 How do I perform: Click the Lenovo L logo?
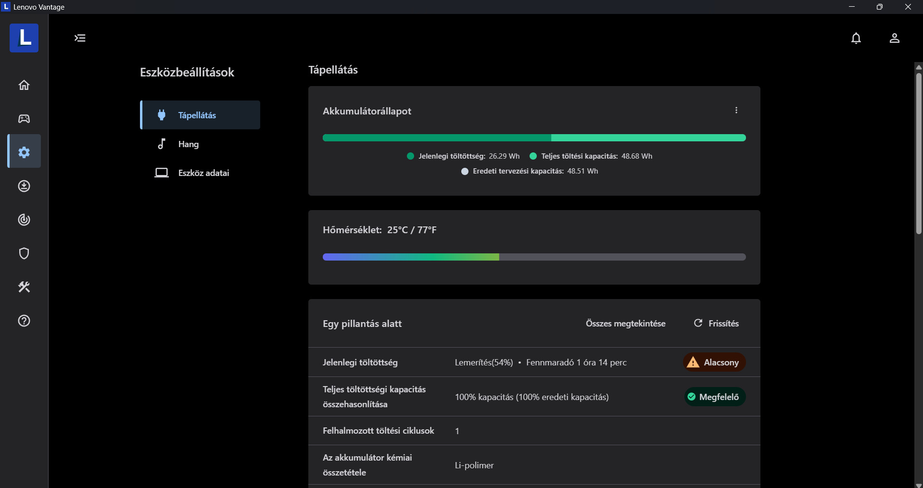24,38
